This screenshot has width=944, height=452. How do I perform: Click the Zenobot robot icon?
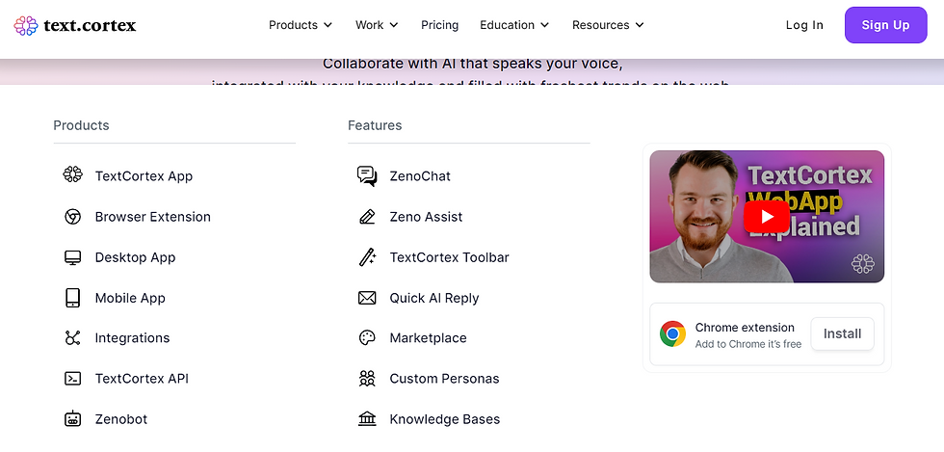tap(73, 419)
